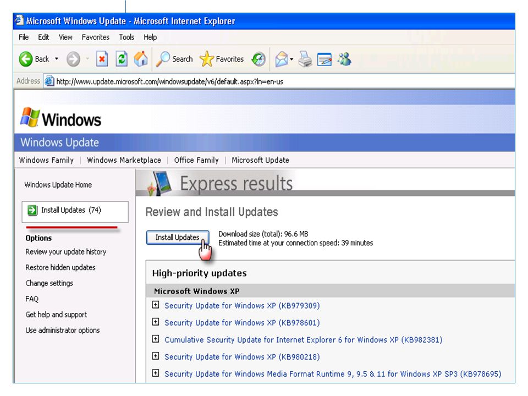Click the Back arrow icon
This screenshot has width=528, height=396.
tap(26, 59)
